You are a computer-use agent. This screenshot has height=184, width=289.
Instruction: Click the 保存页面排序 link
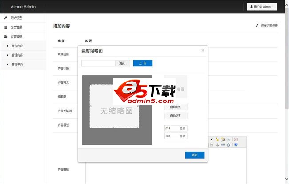point(269,25)
